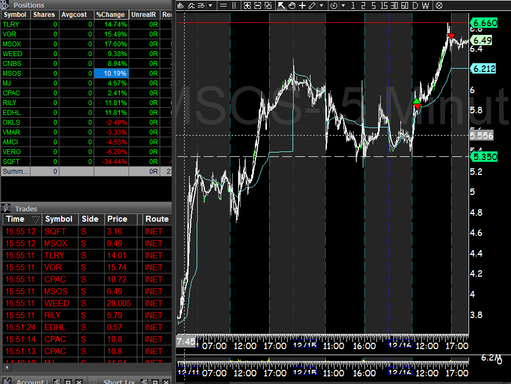Toggle the pause chart updates icon

point(234,5)
